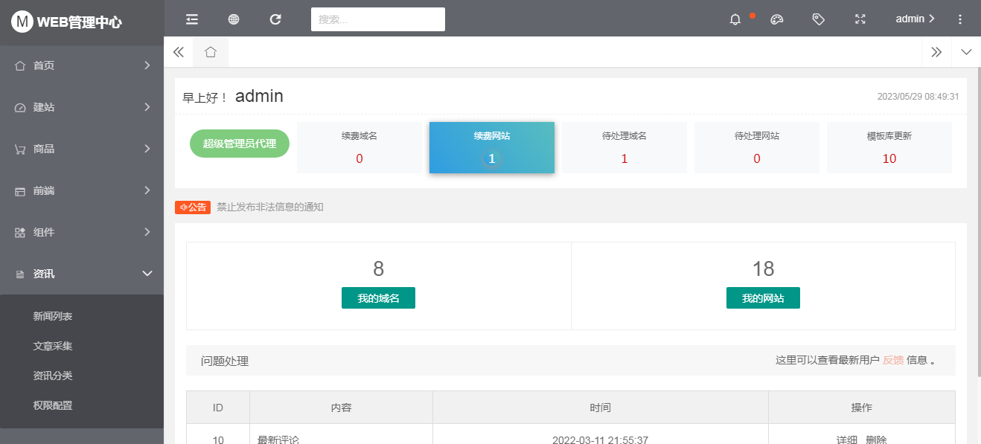Open notifications via the bell icon
Screen dimensions: 981x444
[735, 19]
